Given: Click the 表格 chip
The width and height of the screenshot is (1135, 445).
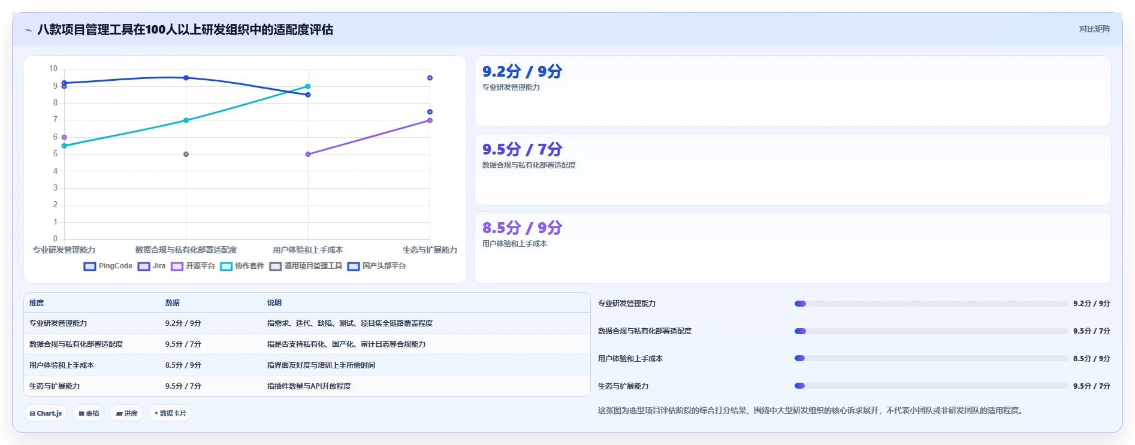Looking at the screenshot, I should [x=89, y=413].
